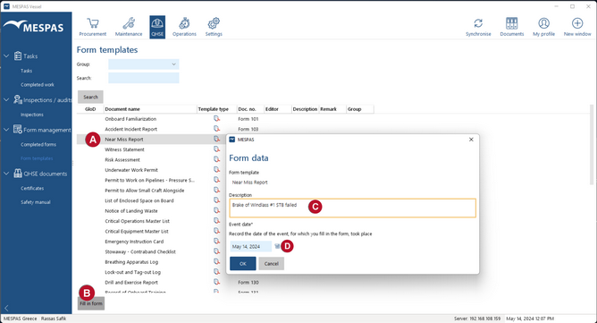Open the Maintenance module

[129, 27]
